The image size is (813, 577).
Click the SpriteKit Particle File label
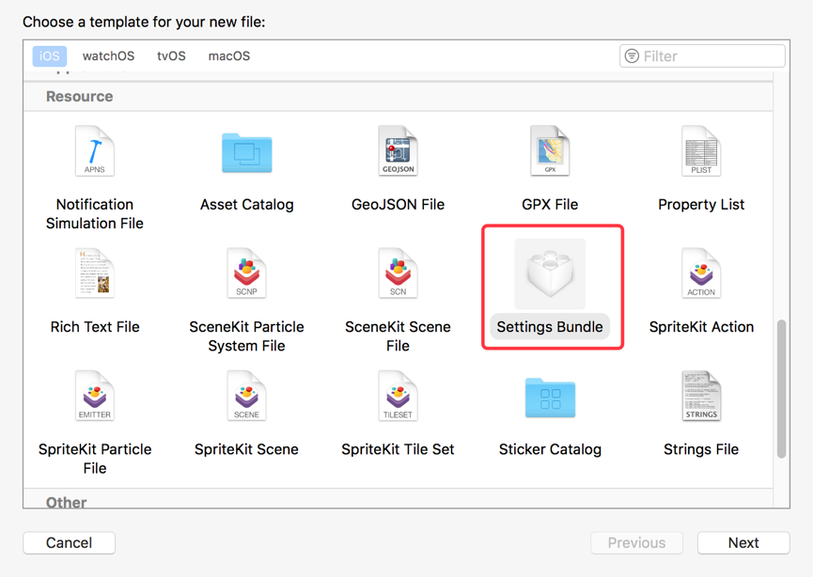pos(95,459)
